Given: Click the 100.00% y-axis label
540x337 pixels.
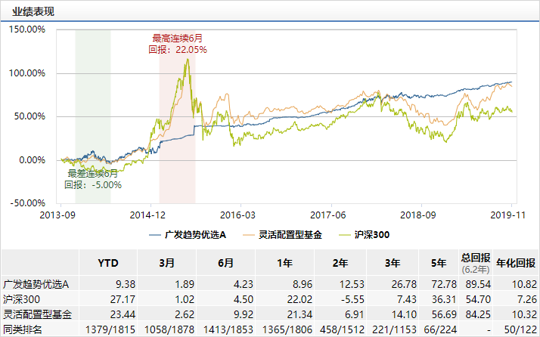Looking at the screenshot, I should click(x=27, y=73).
